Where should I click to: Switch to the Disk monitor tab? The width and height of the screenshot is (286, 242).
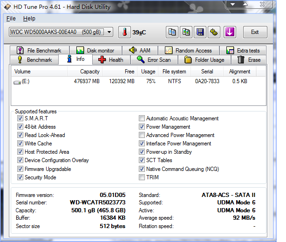[96, 50]
